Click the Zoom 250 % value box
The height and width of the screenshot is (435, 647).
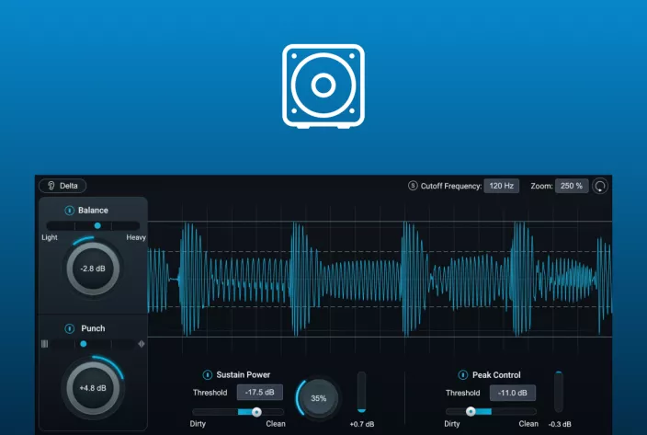click(572, 186)
